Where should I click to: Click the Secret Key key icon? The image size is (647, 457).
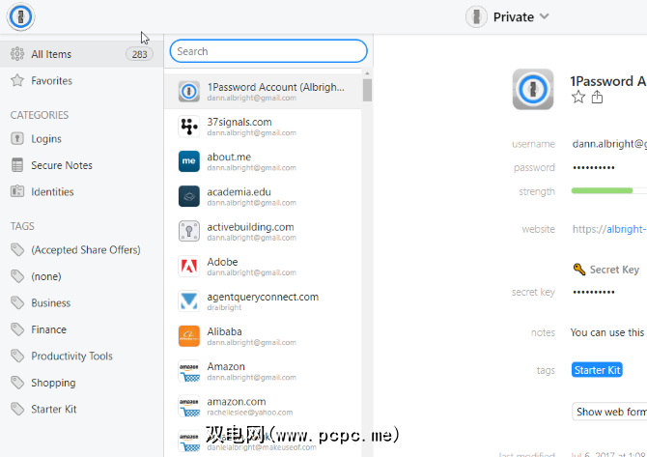coord(579,270)
